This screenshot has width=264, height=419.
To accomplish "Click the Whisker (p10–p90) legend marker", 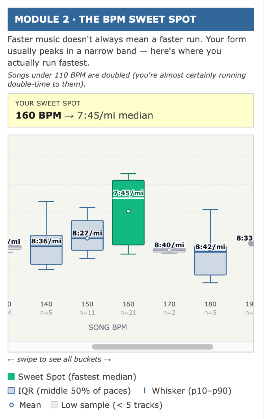I will pyautogui.click(x=144, y=391).
